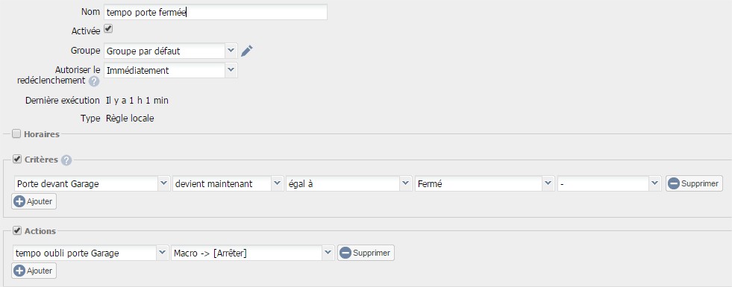This screenshot has height=287, width=732.
Task: Select the tempo oubli porte Garage dropdown
Action: click(x=90, y=253)
